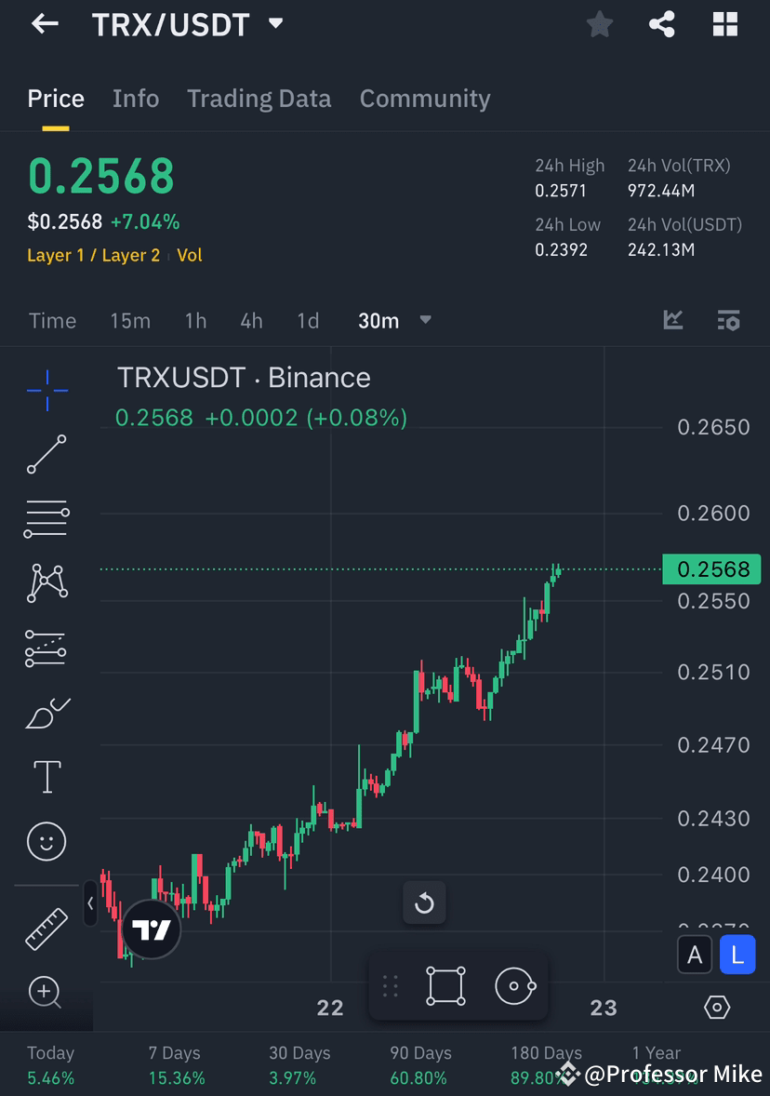Toggle logarithmic scale with the L button
770x1096 pixels.
(737, 955)
